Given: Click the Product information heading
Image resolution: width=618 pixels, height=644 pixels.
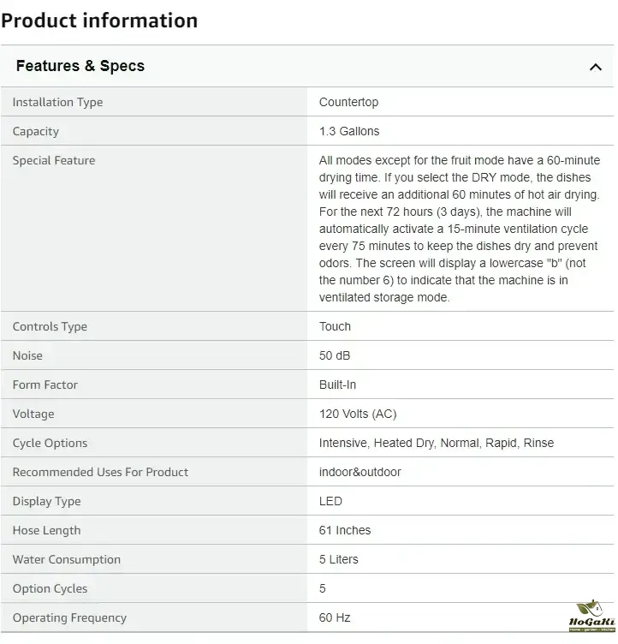Looking at the screenshot, I should pyautogui.click(x=99, y=21).
